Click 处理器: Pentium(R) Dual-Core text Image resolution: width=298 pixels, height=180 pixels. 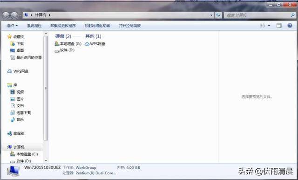[x=89, y=173]
